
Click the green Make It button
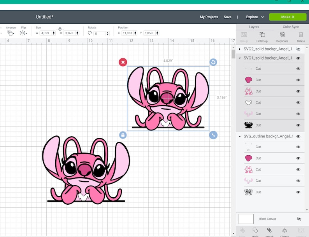click(288, 17)
